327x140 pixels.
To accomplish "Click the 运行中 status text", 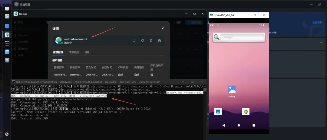I will point(68,42).
